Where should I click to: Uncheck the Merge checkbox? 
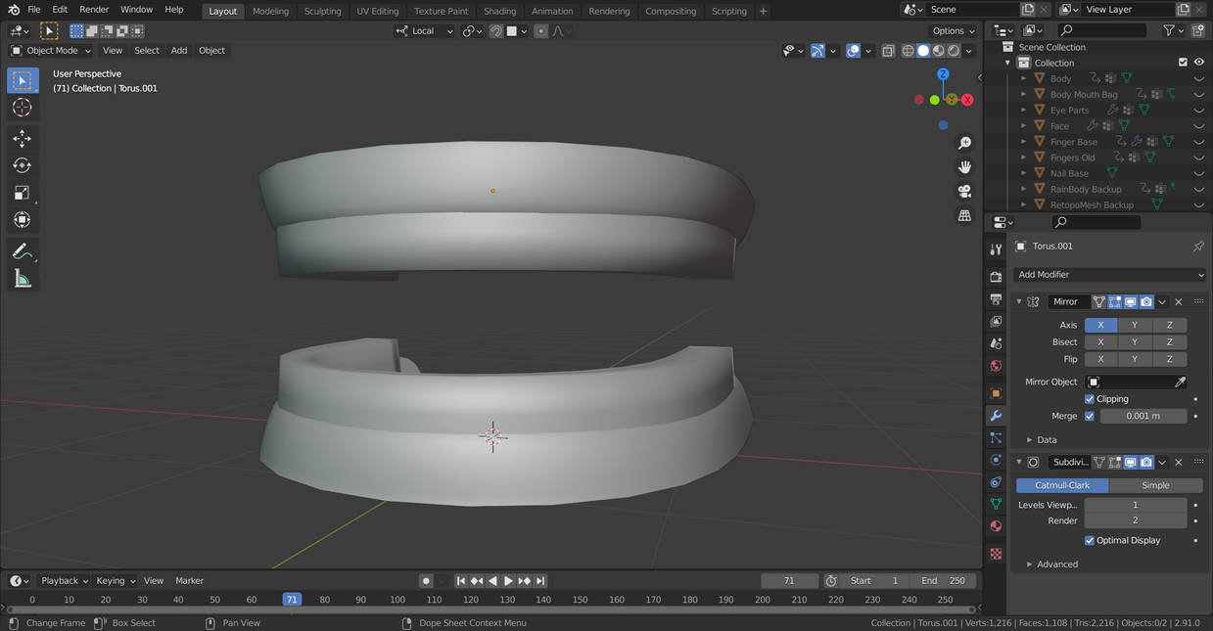coord(1090,416)
